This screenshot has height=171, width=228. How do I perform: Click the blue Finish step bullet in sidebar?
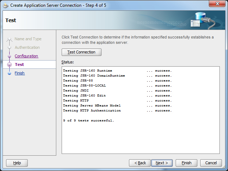pyautogui.click(x=10, y=73)
